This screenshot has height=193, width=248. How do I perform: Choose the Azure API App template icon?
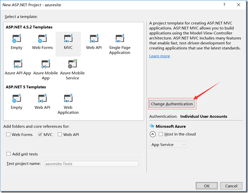[18, 64]
